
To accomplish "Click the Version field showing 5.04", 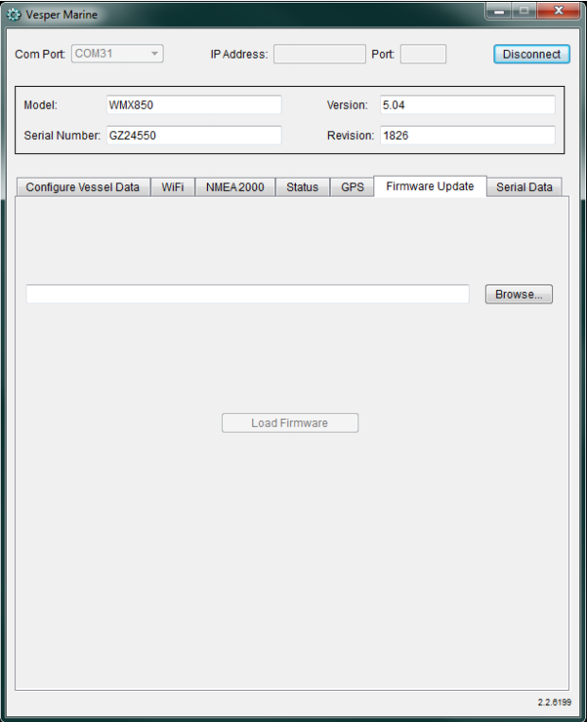I will click(467, 105).
